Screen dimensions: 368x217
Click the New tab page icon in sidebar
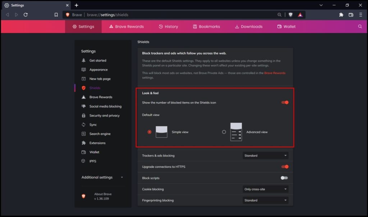[x=83, y=79]
